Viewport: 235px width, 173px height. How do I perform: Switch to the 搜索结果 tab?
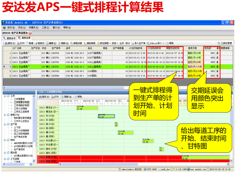pos(24,38)
